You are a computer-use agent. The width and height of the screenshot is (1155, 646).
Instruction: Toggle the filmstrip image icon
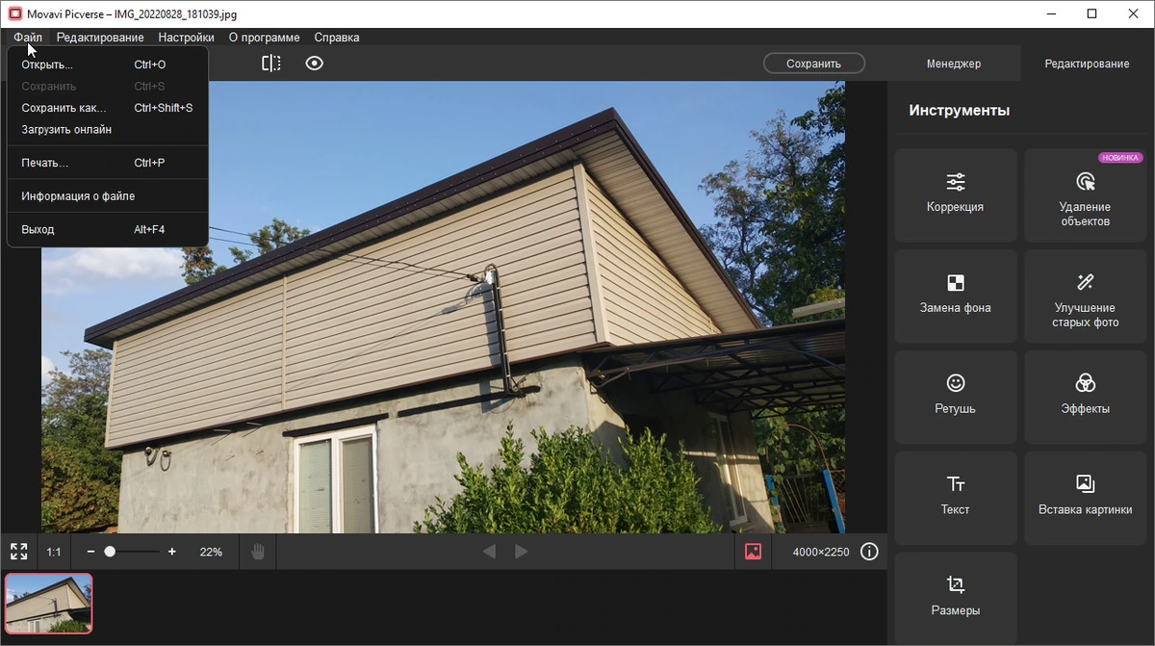753,552
